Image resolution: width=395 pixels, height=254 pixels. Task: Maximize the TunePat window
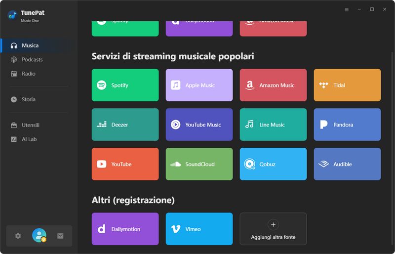click(x=372, y=9)
